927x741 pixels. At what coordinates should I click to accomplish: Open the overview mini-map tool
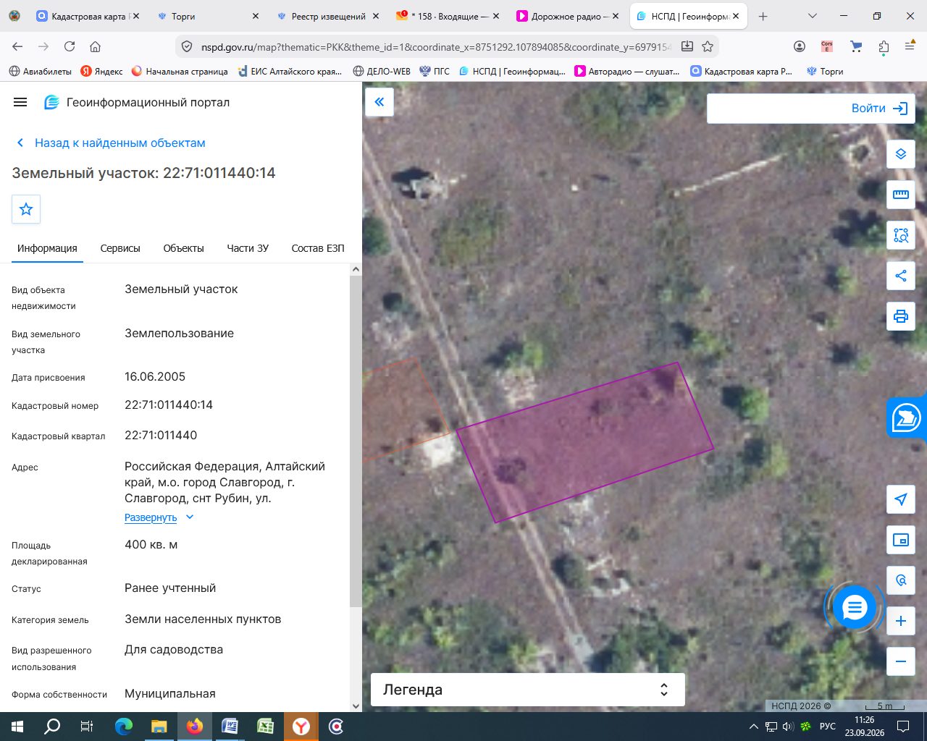tap(901, 540)
